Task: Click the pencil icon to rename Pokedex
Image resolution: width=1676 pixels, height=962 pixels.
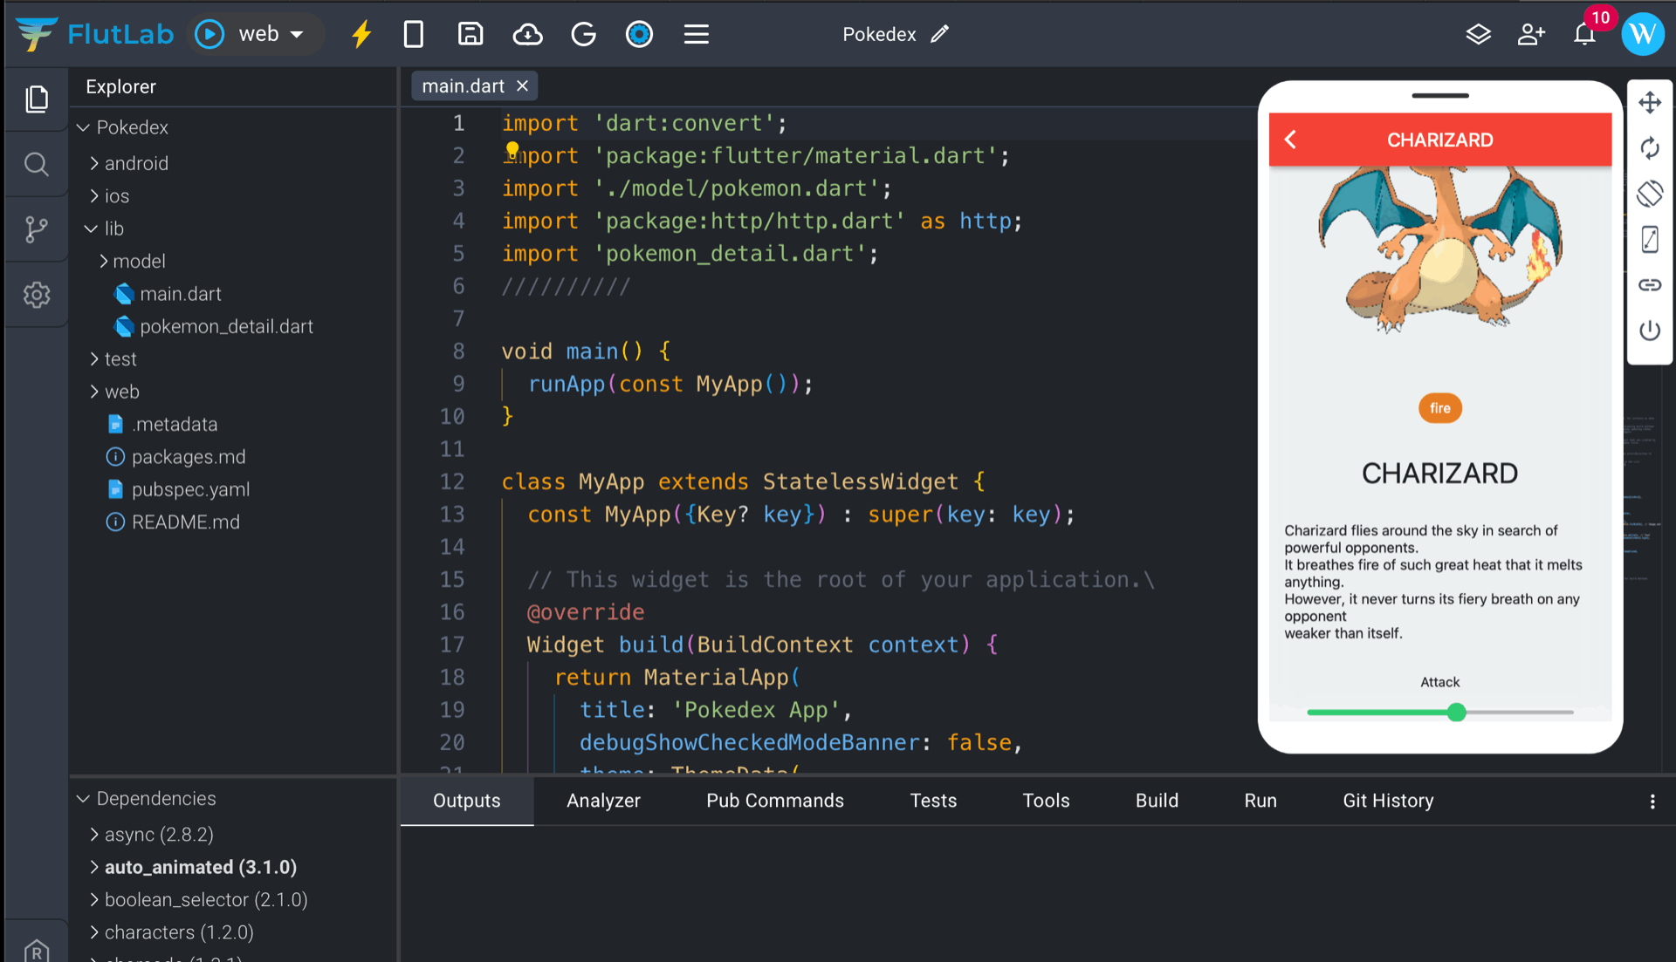Action: [940, 35]
